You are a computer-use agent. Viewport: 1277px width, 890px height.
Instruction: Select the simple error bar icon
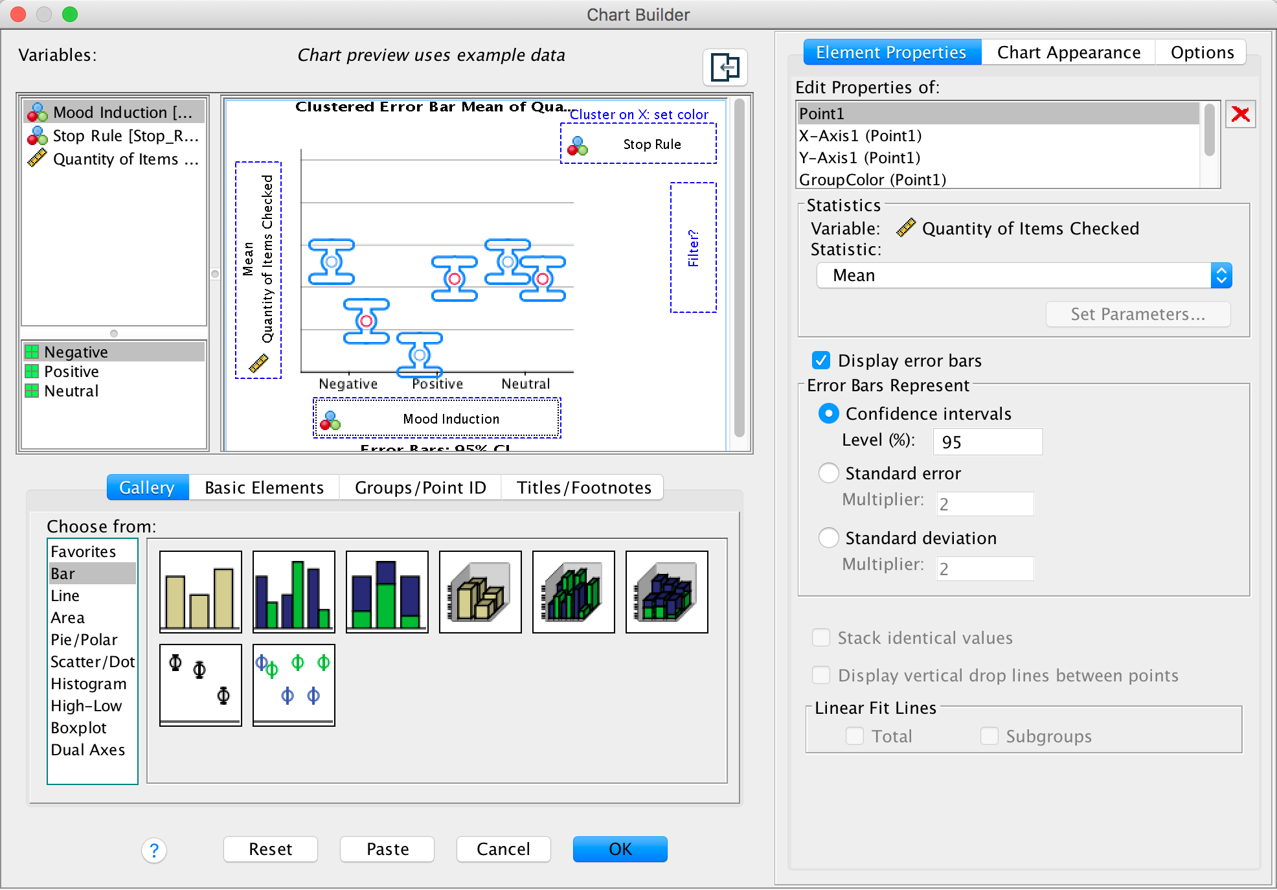point(200,685)
